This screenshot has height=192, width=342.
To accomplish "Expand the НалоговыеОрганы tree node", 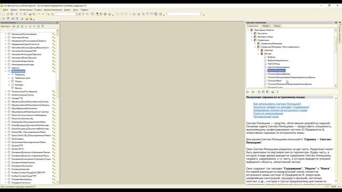I will pyautogui.click(x=6, y=37).
